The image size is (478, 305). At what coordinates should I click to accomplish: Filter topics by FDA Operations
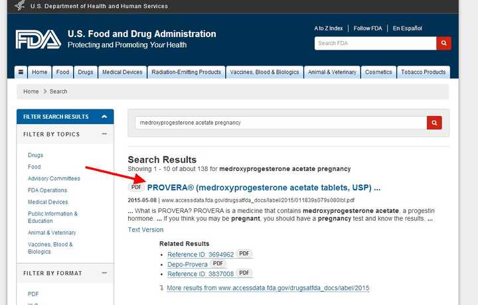(x=47, y=190)
